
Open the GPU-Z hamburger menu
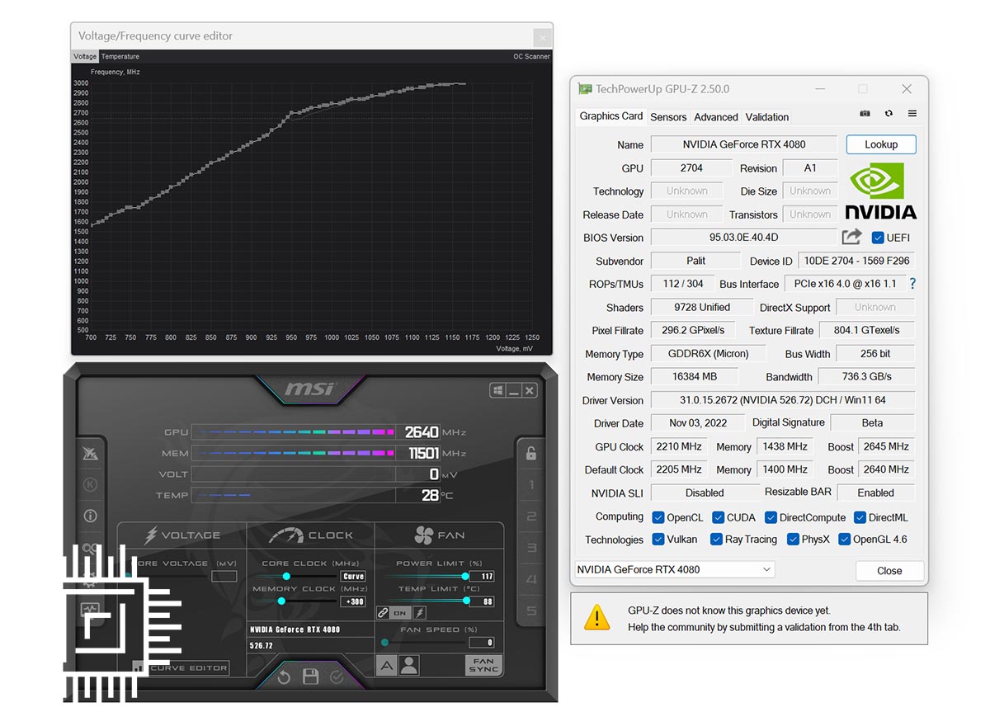click(912, 114)
